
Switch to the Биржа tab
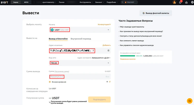tap(16, 2)
